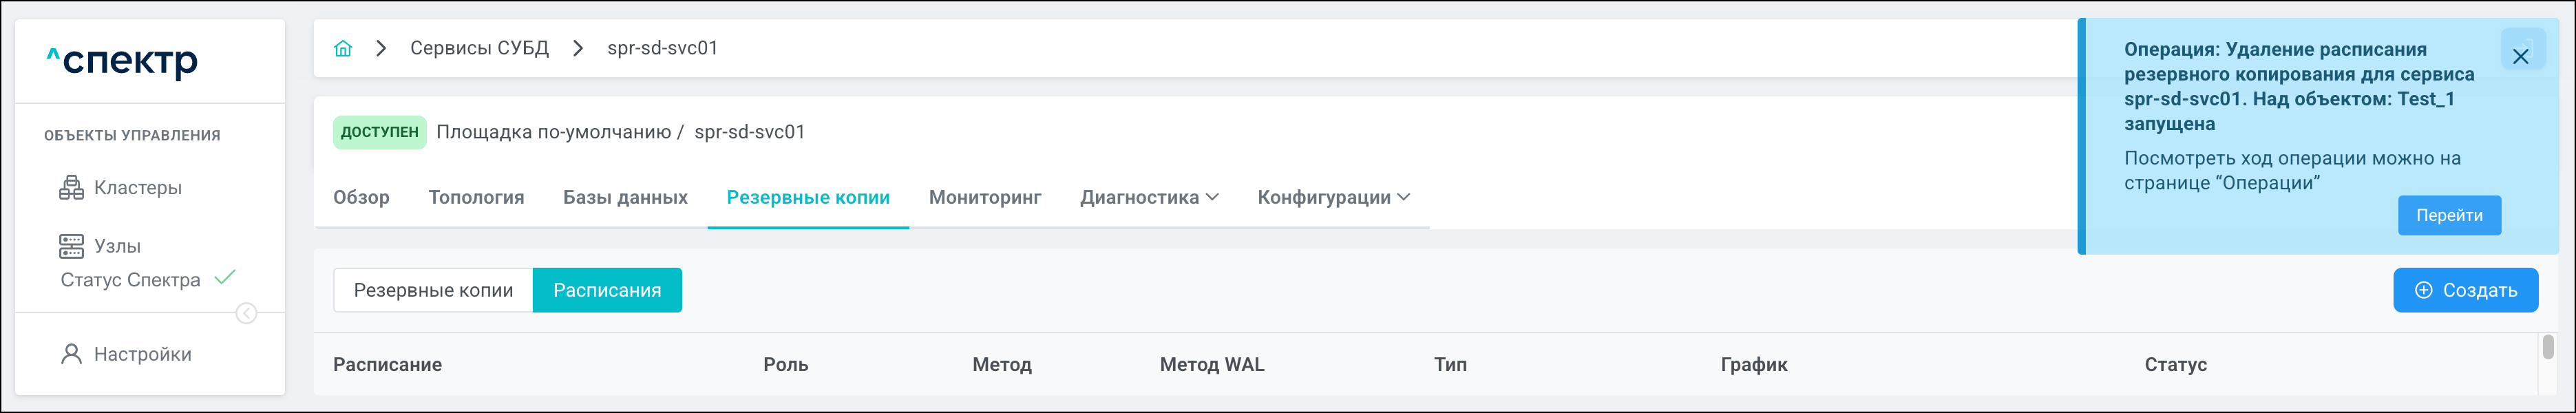Collapse the sidebar with round arrow
2576x413 pixels.
pyautogui.click(x=246, y=314)
